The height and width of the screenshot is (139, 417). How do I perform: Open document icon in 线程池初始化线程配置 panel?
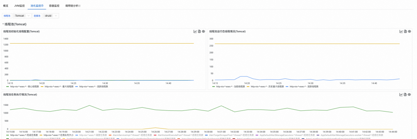coord(200,31)
